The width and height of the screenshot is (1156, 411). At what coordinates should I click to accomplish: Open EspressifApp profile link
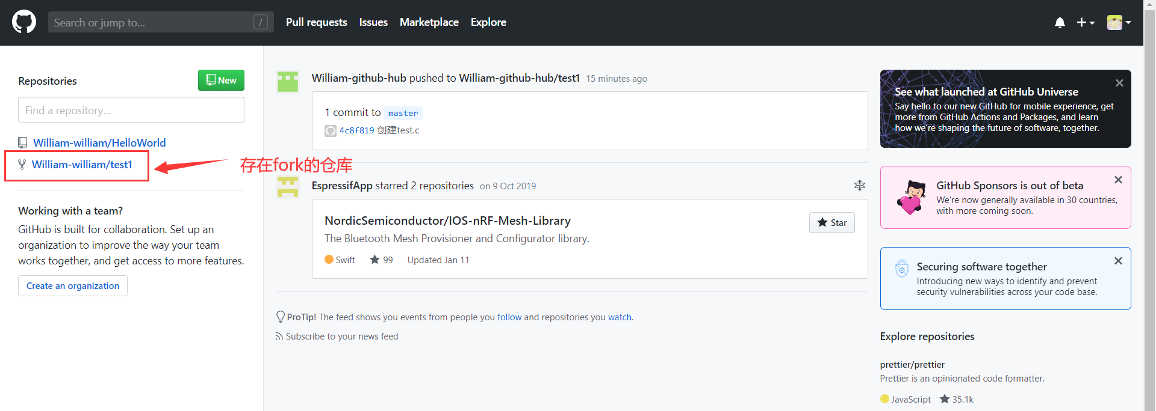tap(342, 186)
